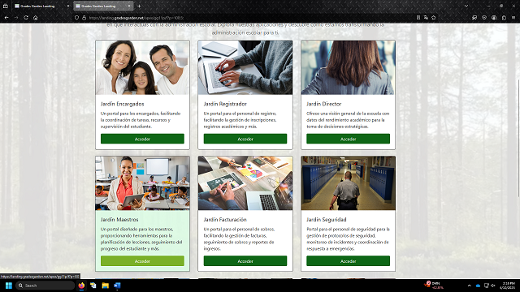Click the display/network tray icon
This screenshot has height=292, width=520.
click(486, 286)
